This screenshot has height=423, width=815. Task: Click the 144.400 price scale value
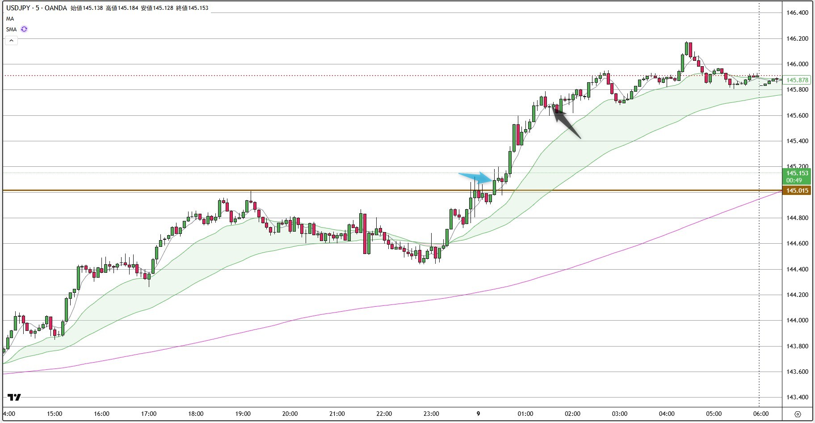point(798,269)
